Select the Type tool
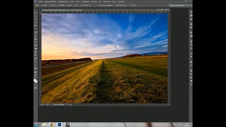 coord(35,62)
